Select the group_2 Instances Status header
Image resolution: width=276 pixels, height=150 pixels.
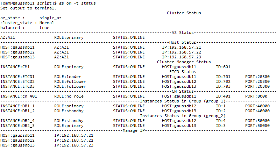183,116
